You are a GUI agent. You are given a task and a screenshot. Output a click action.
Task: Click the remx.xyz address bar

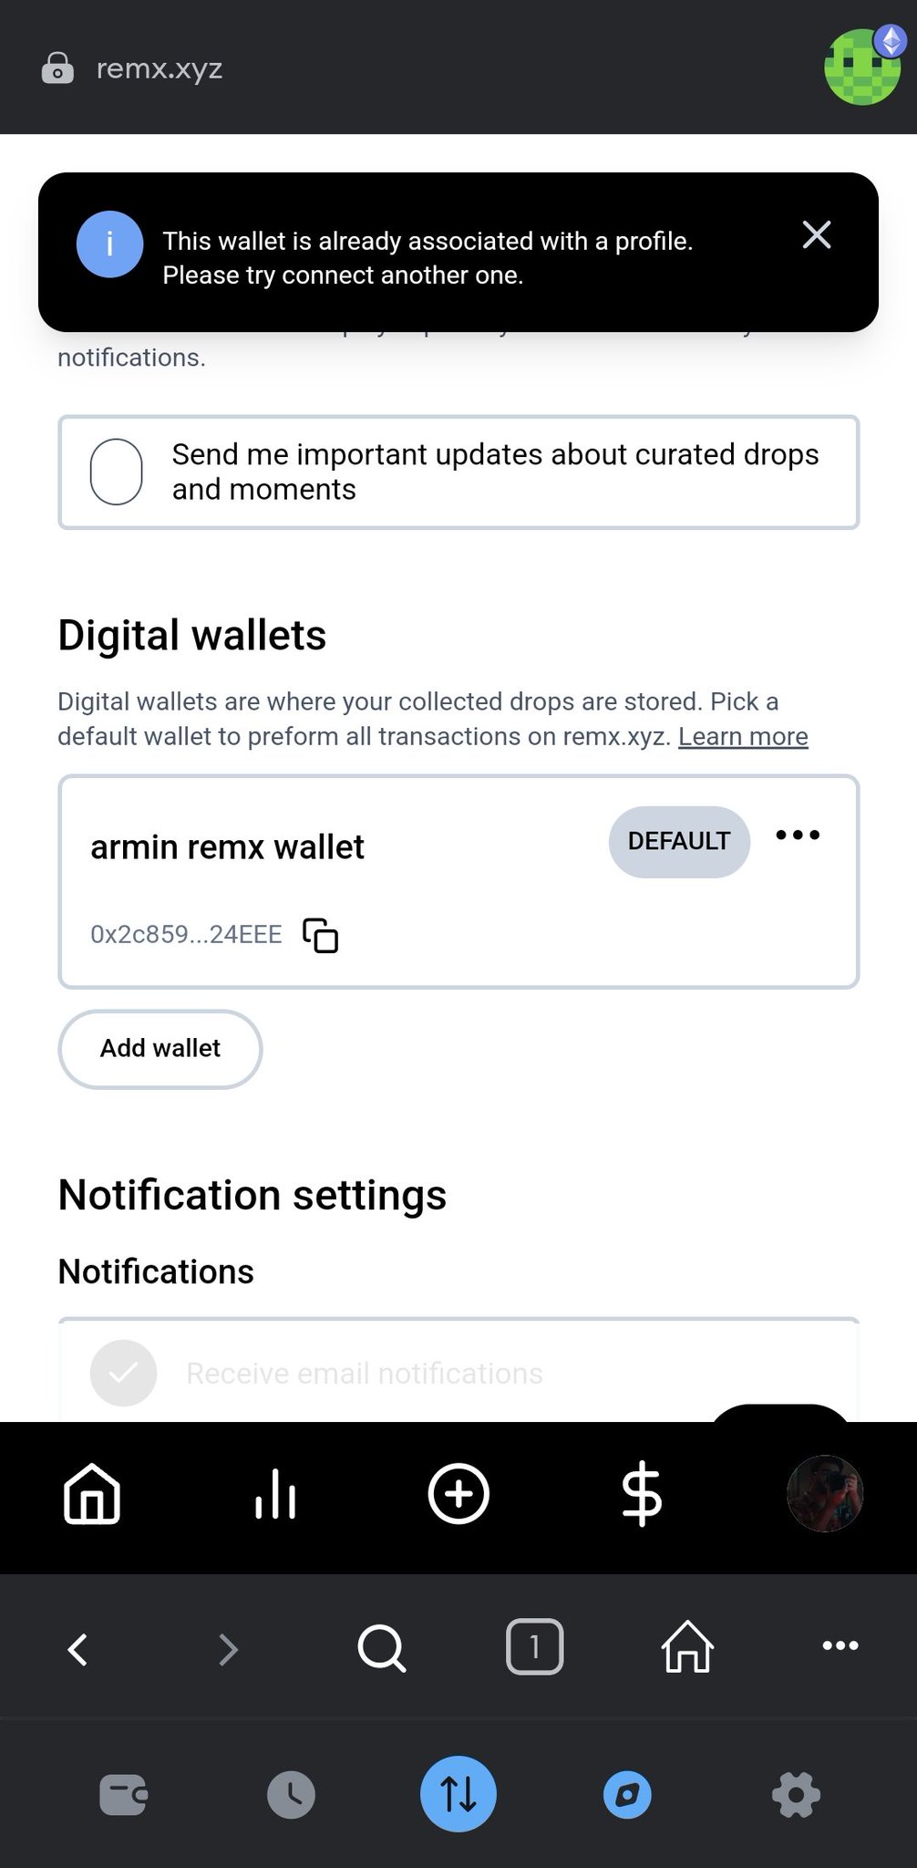(160, 68)
